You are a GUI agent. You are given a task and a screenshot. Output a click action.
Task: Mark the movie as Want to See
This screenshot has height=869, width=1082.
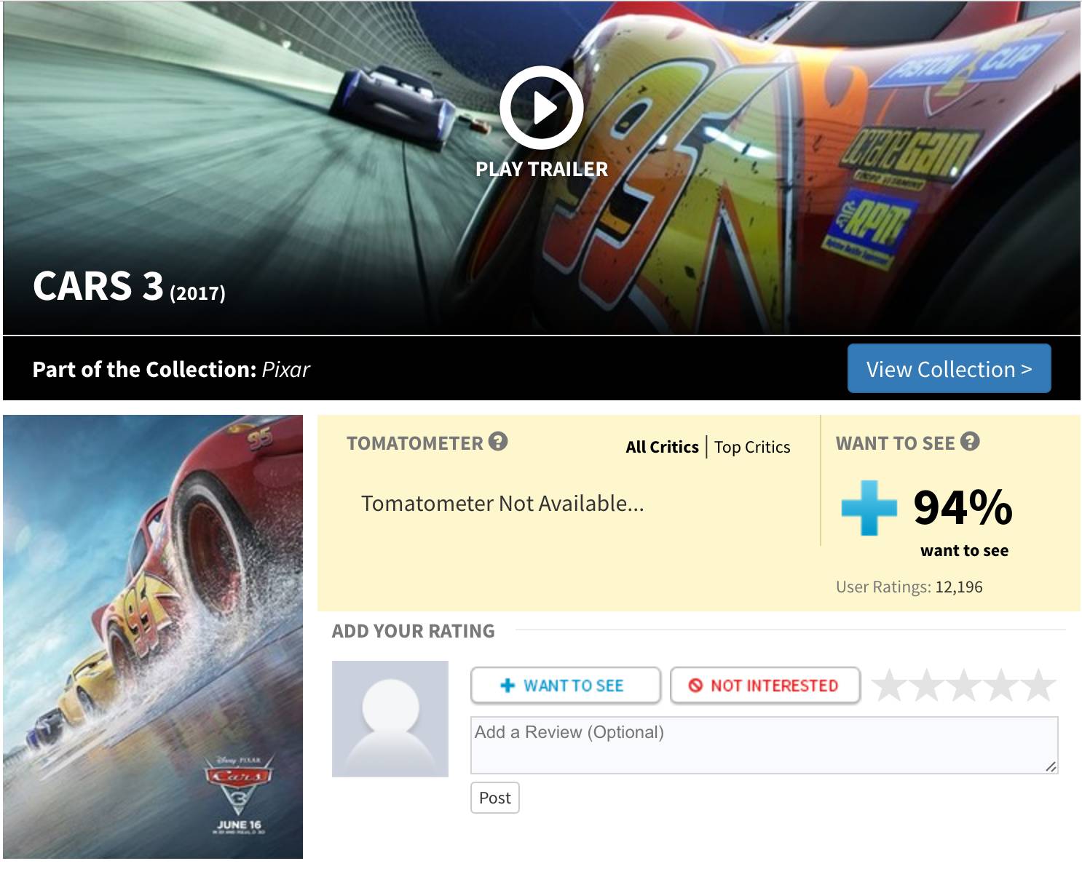click(x=566, y=686)
